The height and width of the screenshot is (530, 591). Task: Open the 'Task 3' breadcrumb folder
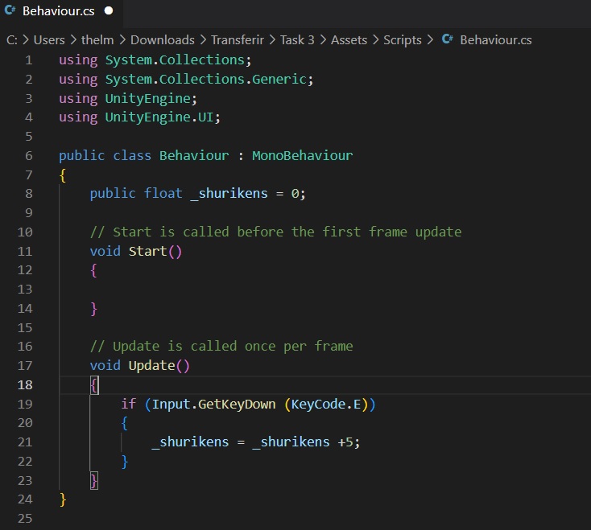(297, 40)
